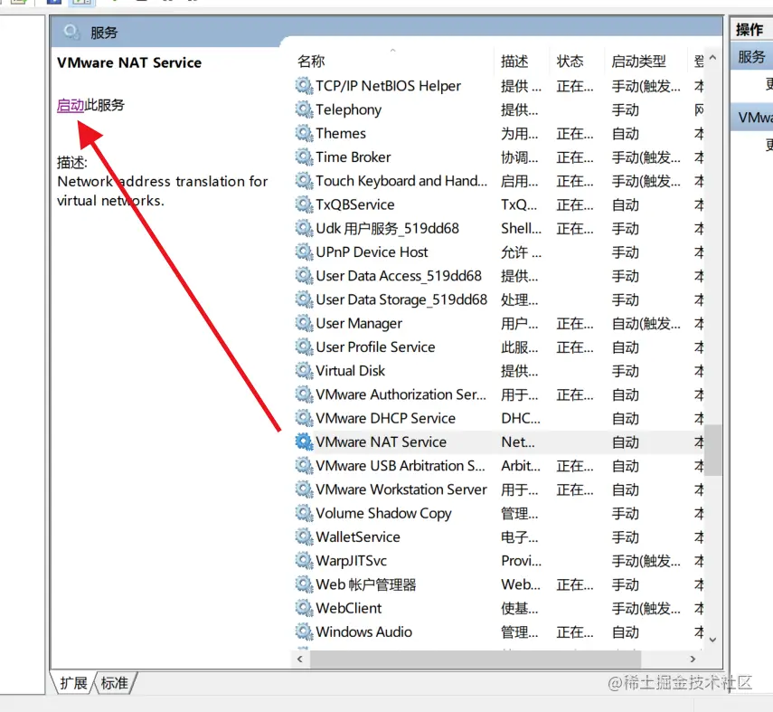Click the Net... description of VMware NAT Service
This screenshot has width=773, height=712.
click(x=518, y=441)
